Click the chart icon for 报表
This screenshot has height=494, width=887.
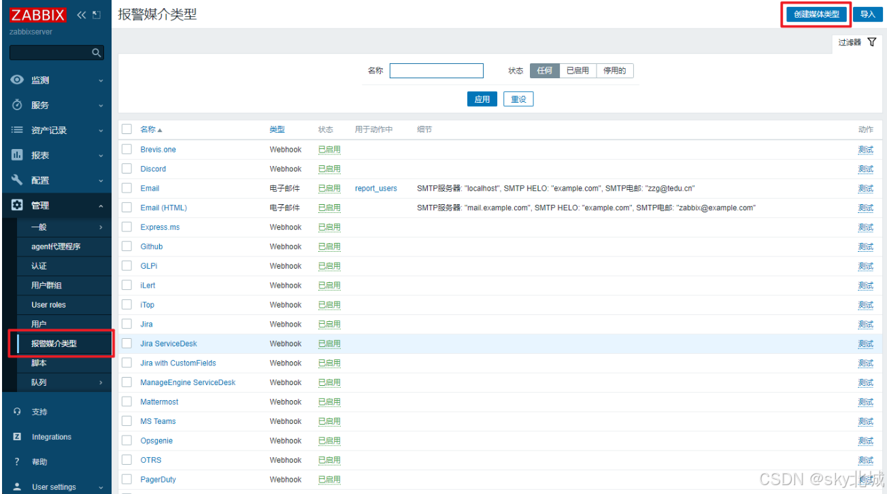pyautogui.click(x=17, y=155)
